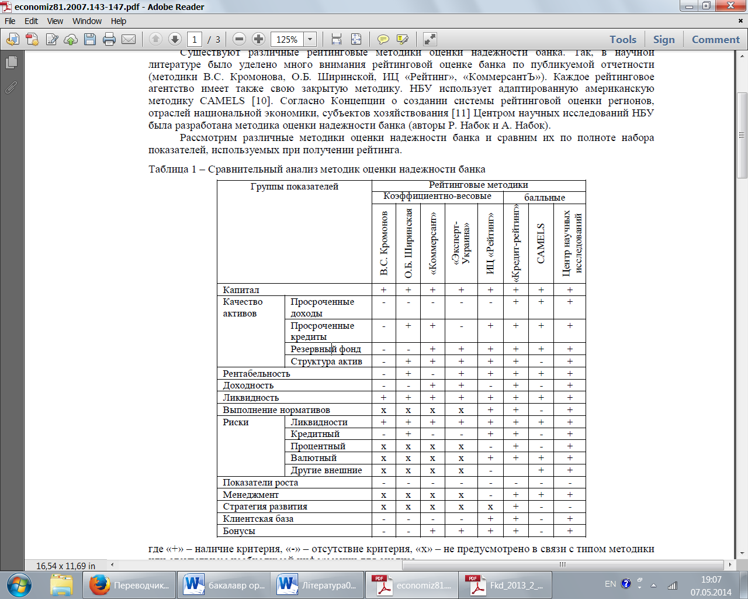The width and height of the screenshot is (748, 599).
Task: Click the Sign/edit document toolbar icon
Action: tap(52, 39)
